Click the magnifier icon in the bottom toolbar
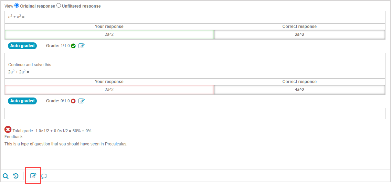Image resolution: width=391 pixels, height=184 pixels. click(x=6, y=176)
